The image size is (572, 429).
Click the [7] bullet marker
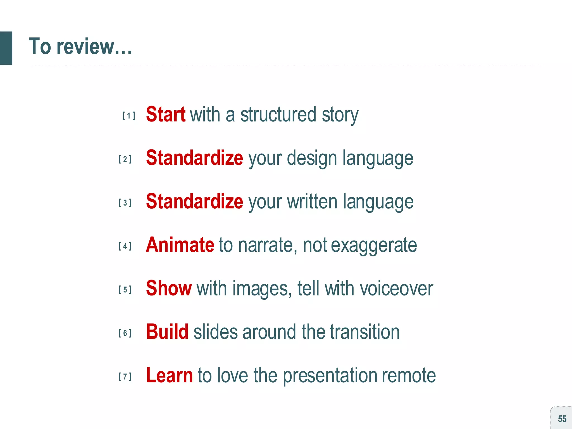pos(125,376)
